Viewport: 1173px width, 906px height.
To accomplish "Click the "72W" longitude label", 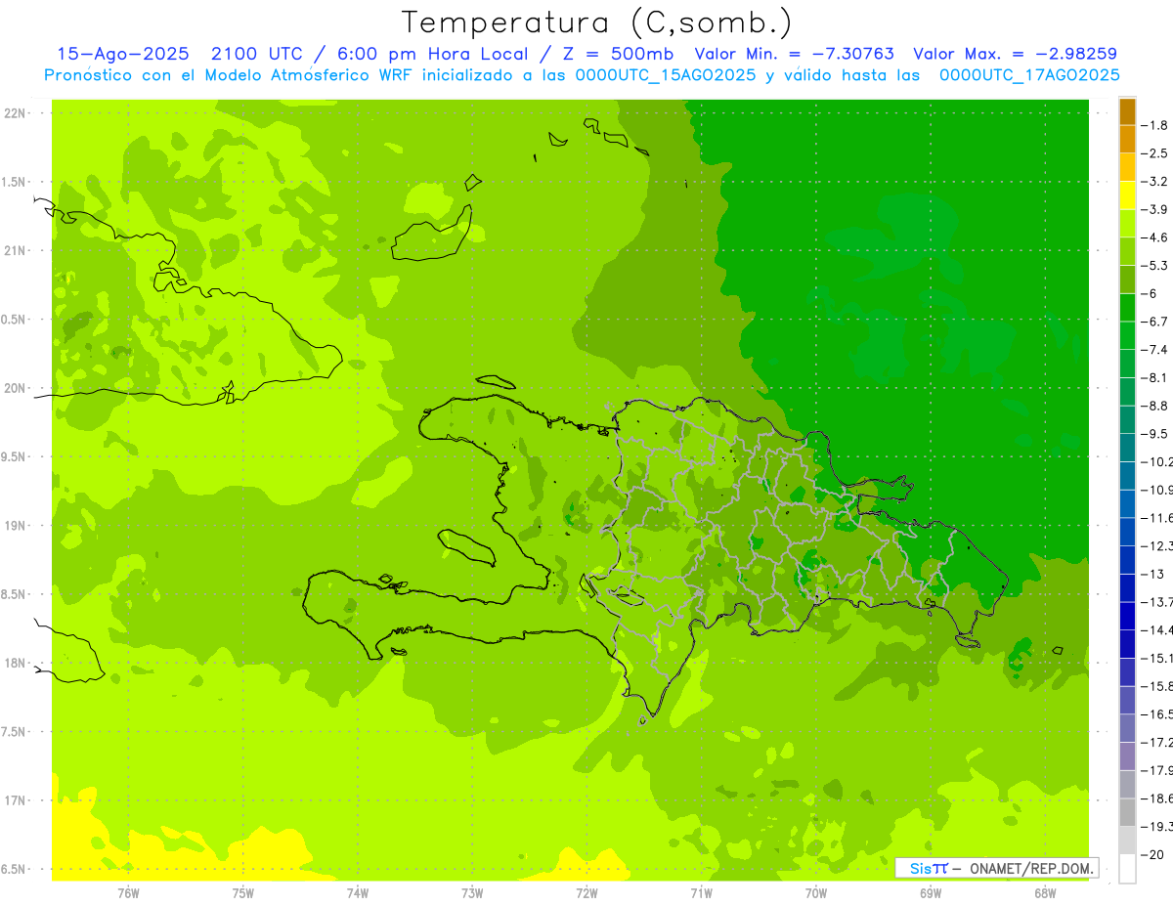I will pyautogui.click(x=586, y=892).
